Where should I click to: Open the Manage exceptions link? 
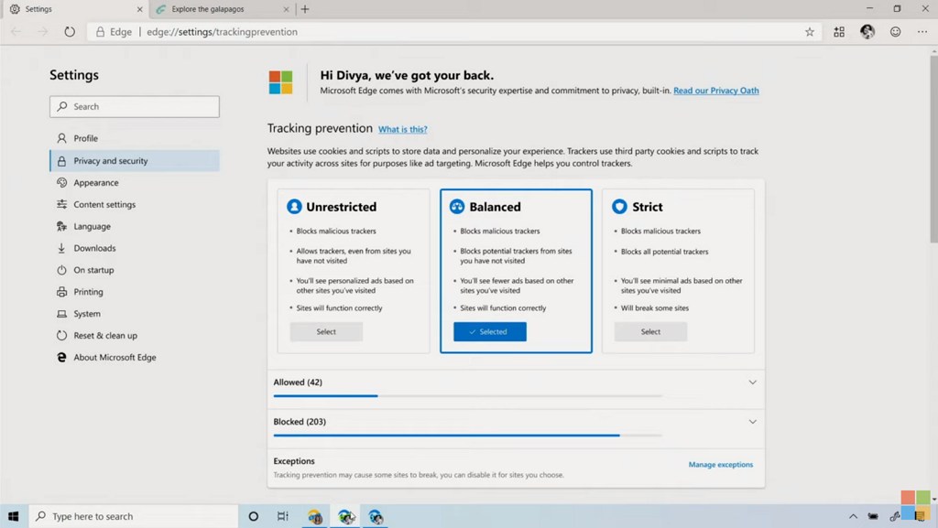click(720, 465)
